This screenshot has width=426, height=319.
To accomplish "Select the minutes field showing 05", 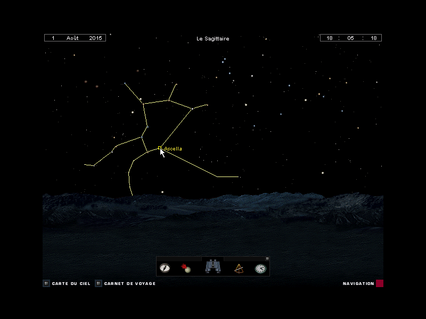I will pos(350,38).
